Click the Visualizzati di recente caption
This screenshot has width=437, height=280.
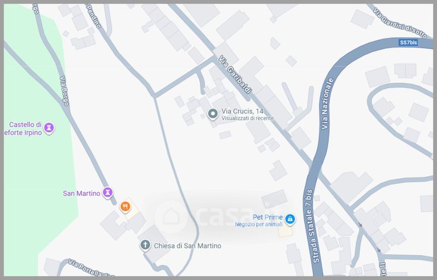pos(247,118)
